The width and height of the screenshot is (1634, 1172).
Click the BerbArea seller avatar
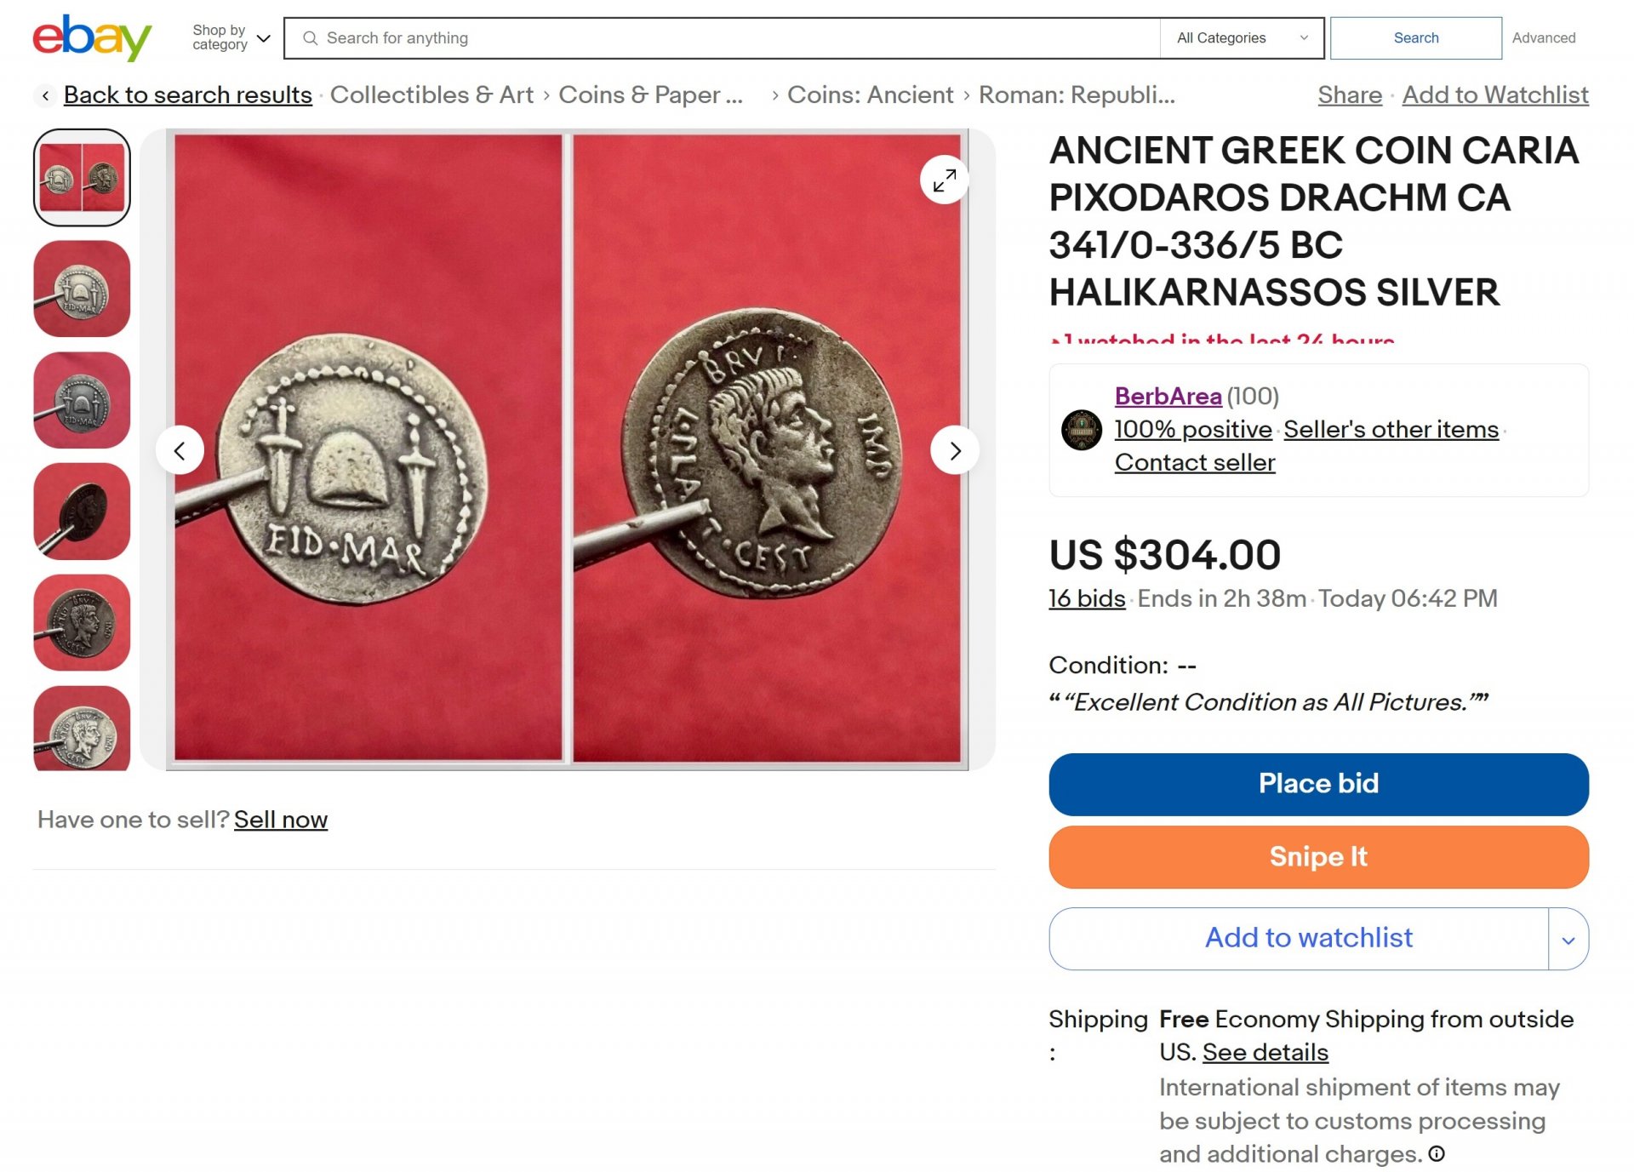coord(1082,430)
